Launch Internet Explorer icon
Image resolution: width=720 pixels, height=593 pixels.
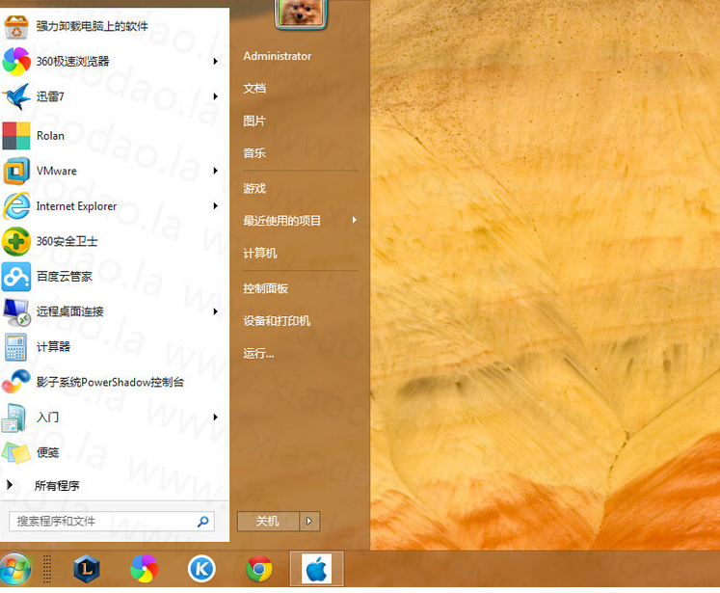(x=16, y=206)
